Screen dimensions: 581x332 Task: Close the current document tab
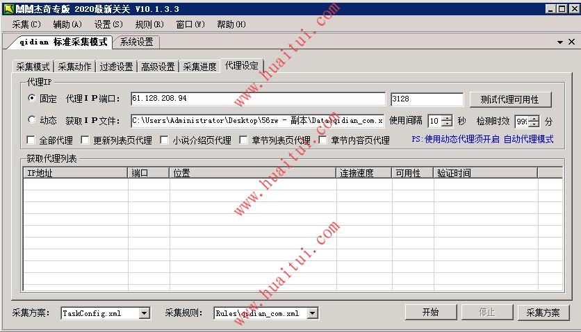[572, 42]
